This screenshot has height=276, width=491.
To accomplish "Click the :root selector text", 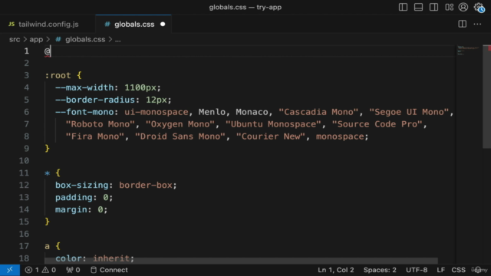I will tap(58, 75).
